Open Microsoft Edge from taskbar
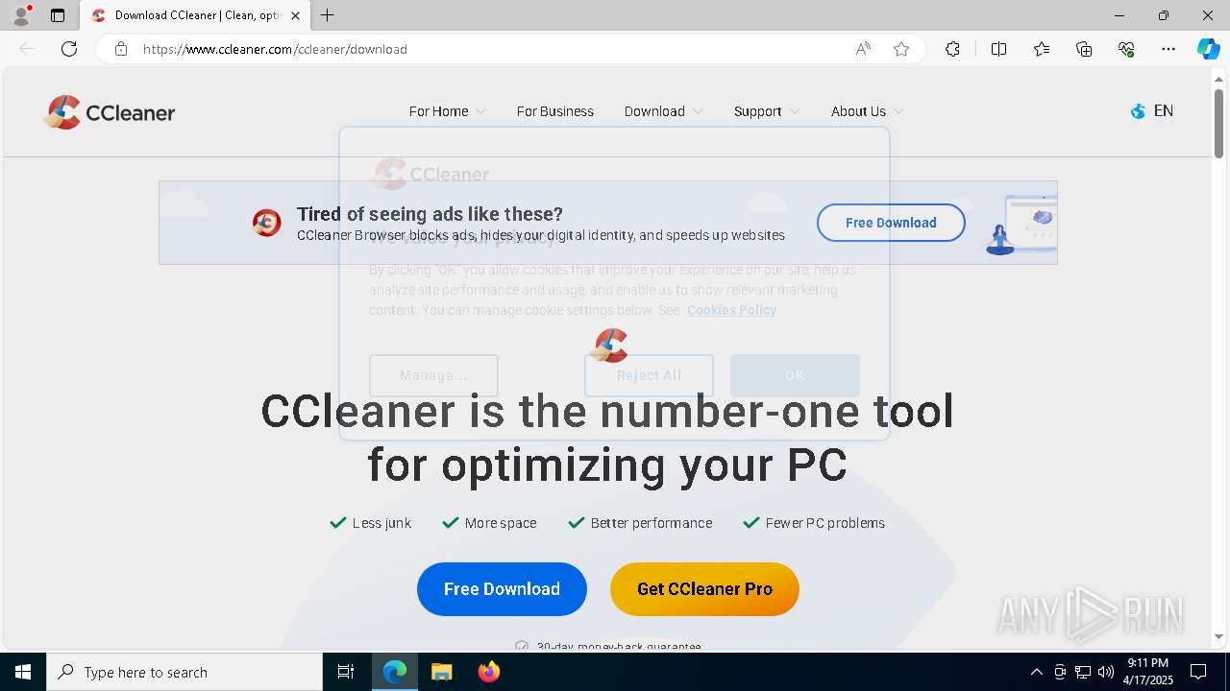Viewport: 1230px width, 691px height. pos(395,672)
